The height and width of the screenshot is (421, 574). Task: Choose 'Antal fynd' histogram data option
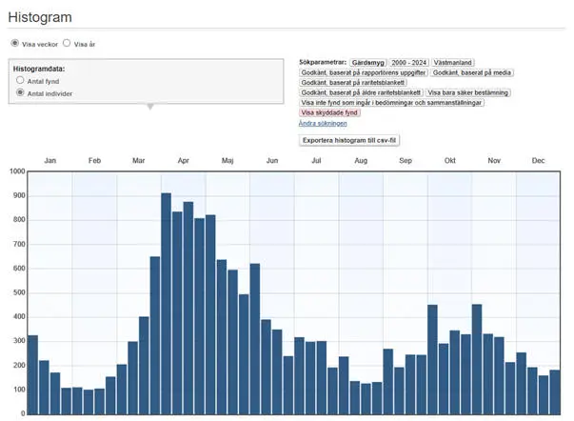coord(20,81)
